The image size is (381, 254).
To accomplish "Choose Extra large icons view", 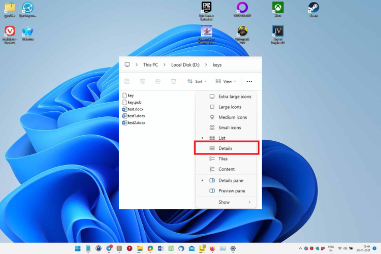I will pos(234,97).
